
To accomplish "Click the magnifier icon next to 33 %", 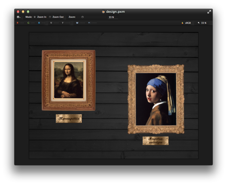I will coord(199,23).
